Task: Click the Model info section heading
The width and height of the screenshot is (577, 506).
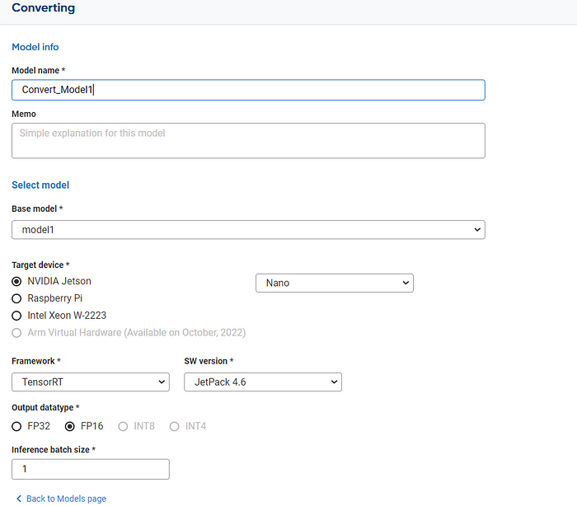Action: tap(35, 47)
